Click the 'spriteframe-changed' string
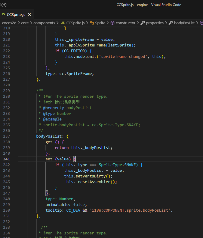 pos(123,57)
